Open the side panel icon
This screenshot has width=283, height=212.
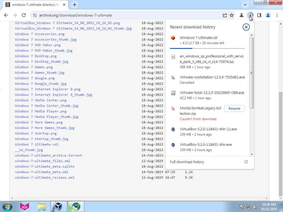[259, 15]
